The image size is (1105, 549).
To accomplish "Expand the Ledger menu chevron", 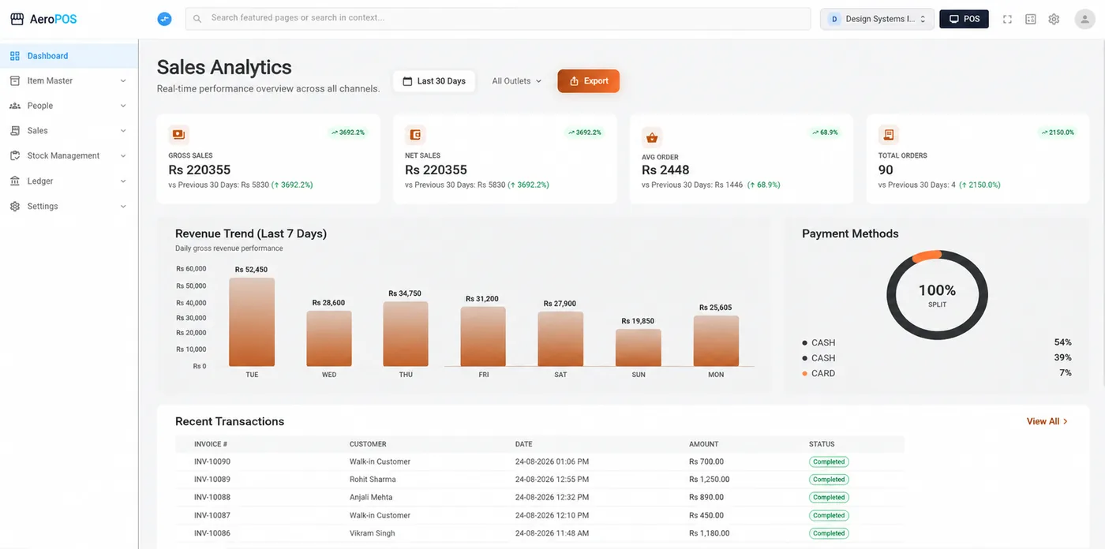I will (123, 181).
